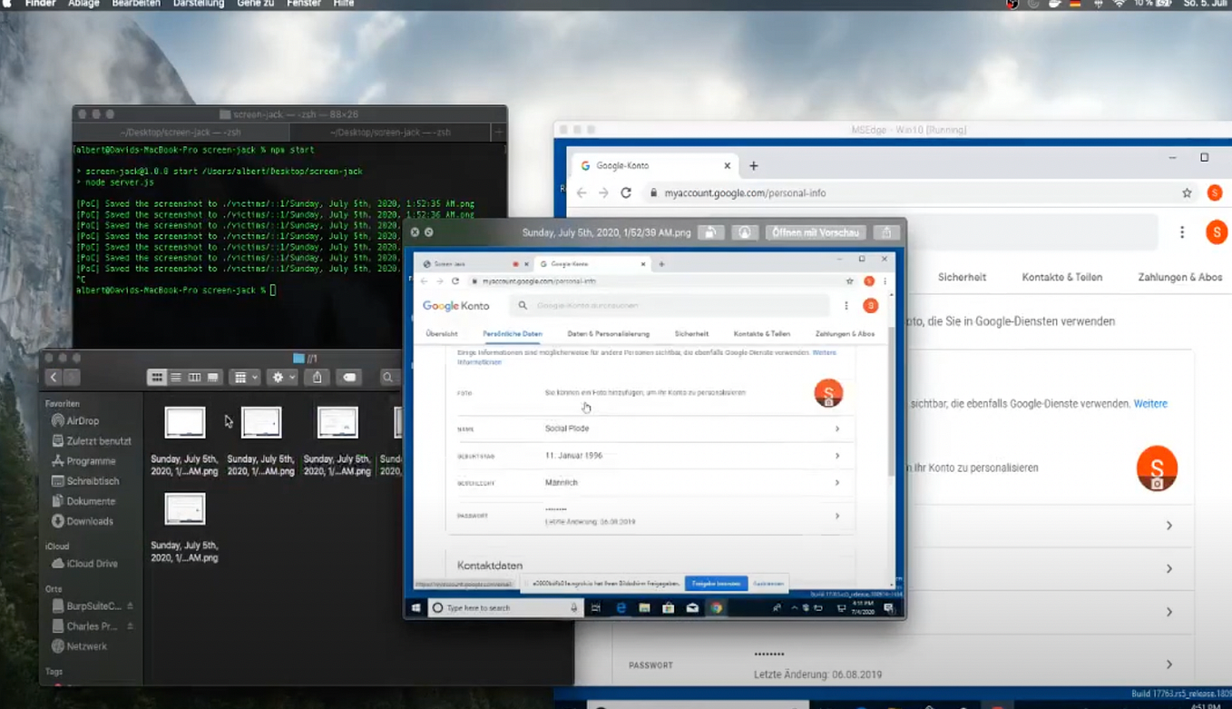Open Finder group-by dropdown
The width and height of the screenshot is (1232, 709).
(x=245, y=378)
